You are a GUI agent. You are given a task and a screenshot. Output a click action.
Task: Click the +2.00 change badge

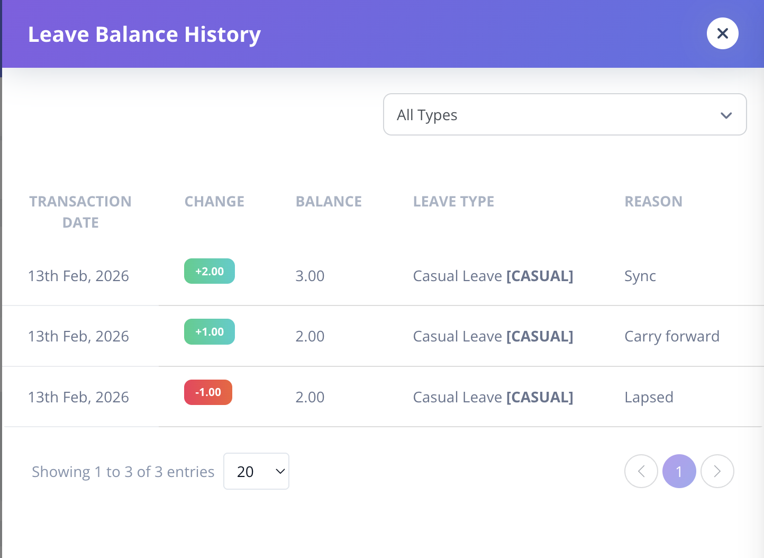tap(210, 271)
